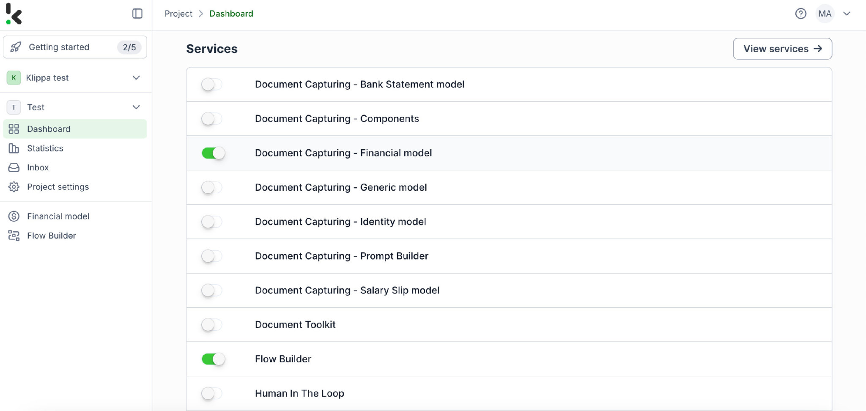
Task: Click the Inbox icon
Action: point(14,167)
